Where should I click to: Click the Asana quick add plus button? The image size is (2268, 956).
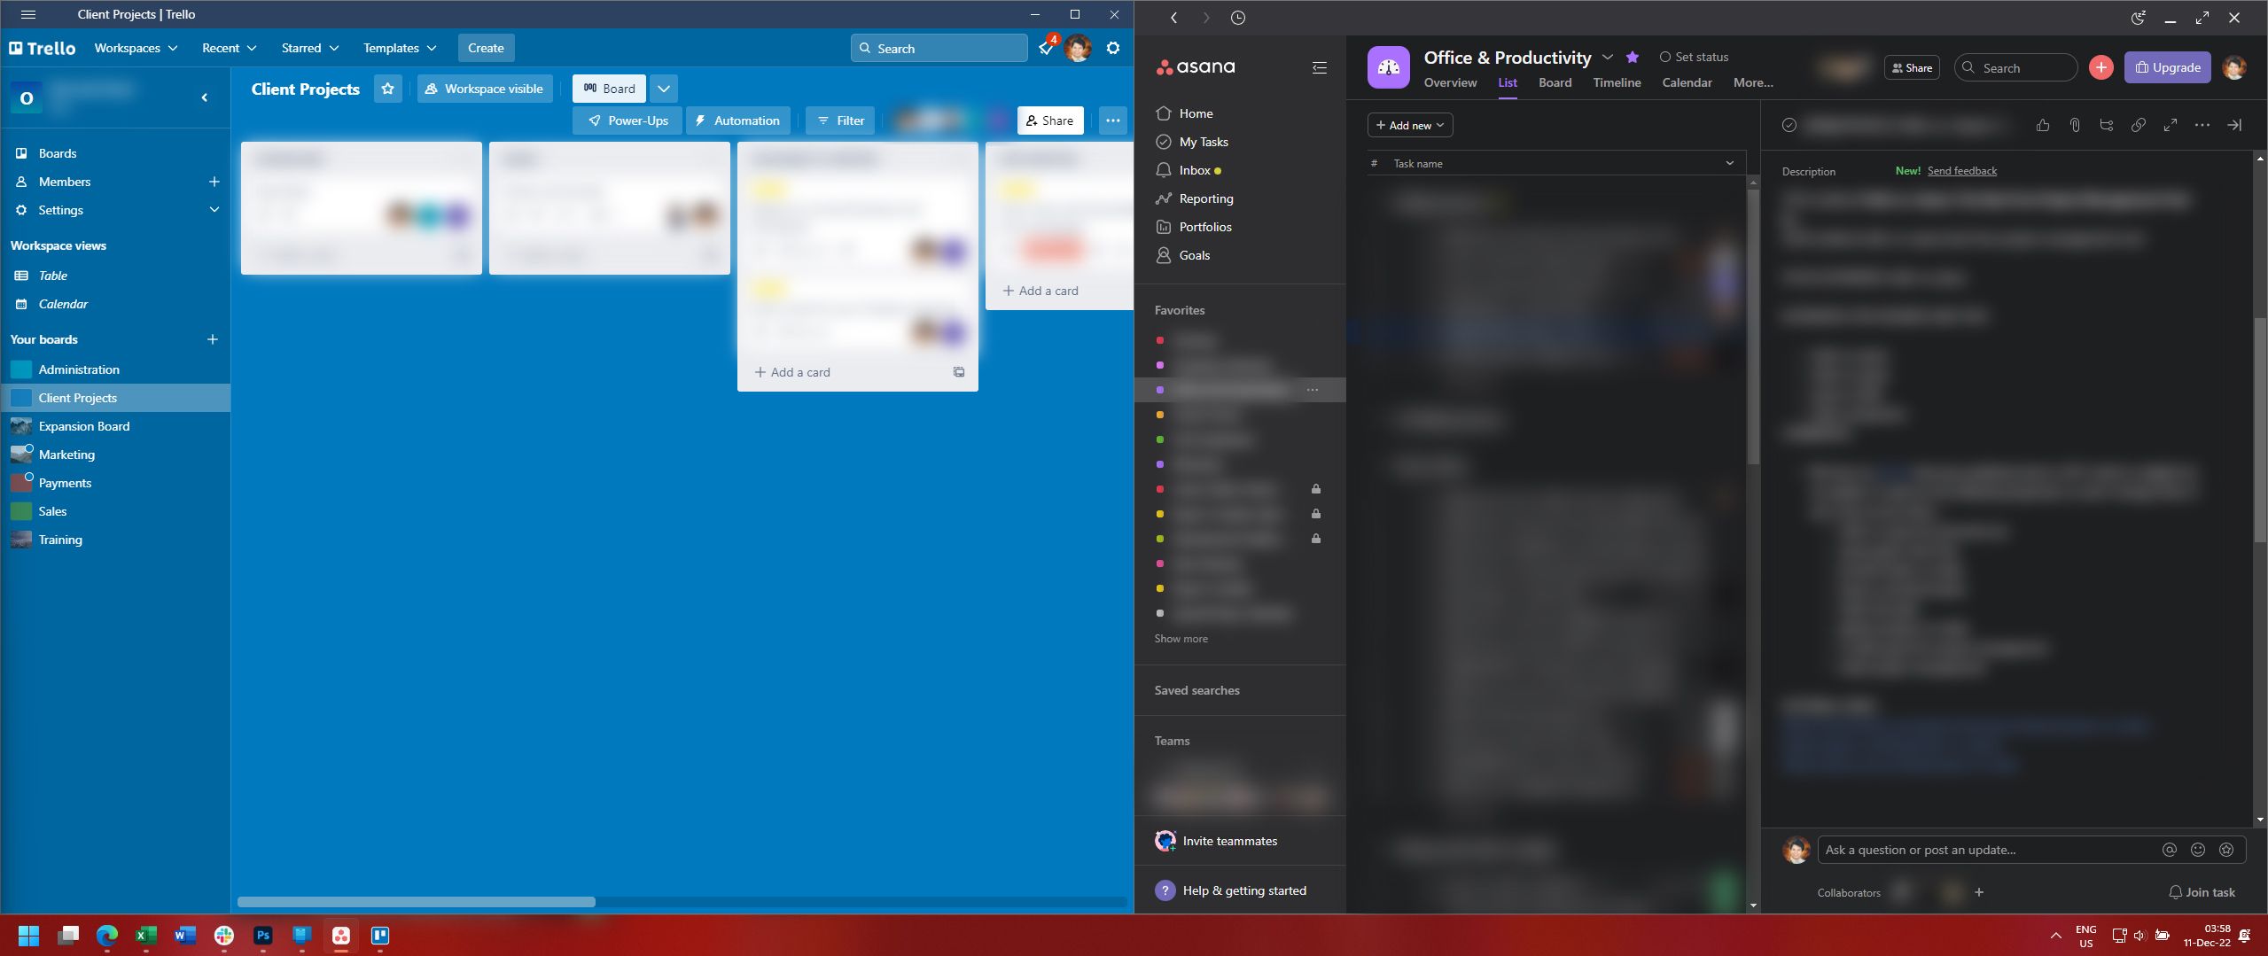(2100, 67)
